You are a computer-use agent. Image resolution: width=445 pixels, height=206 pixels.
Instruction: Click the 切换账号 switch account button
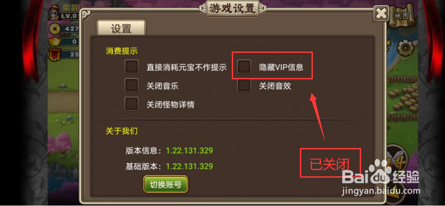coord(166,185)
